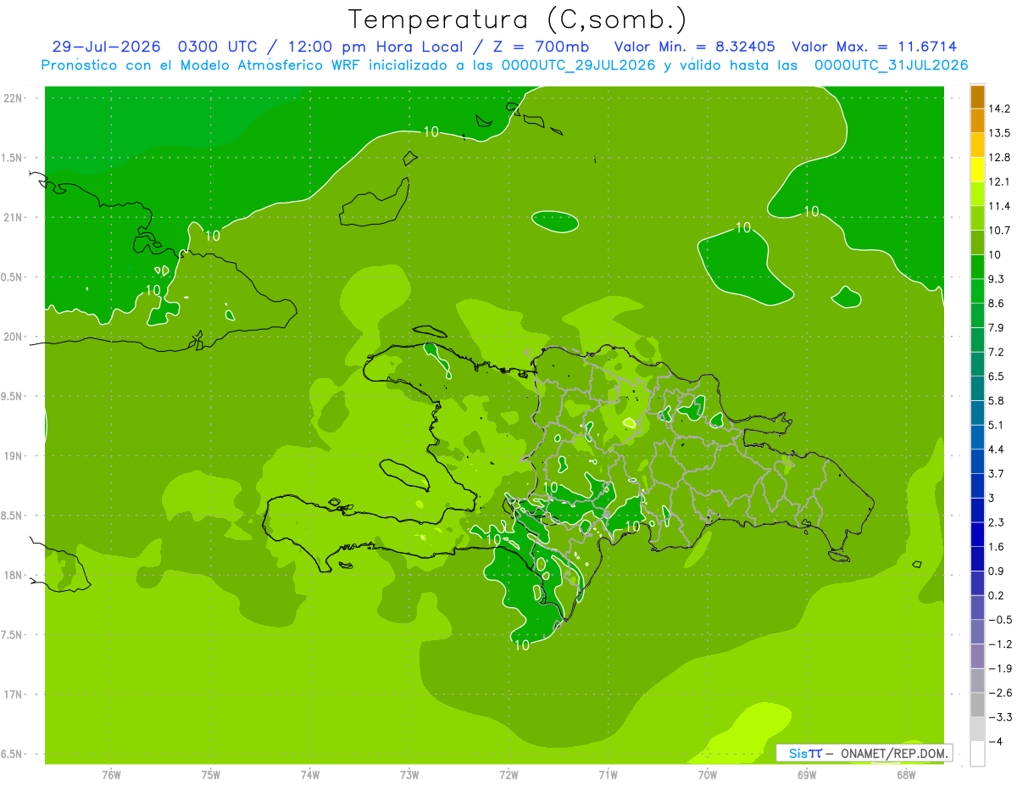
Task: Select legend color swatch between 12.1 and 12.8
Action: [977, 170]
